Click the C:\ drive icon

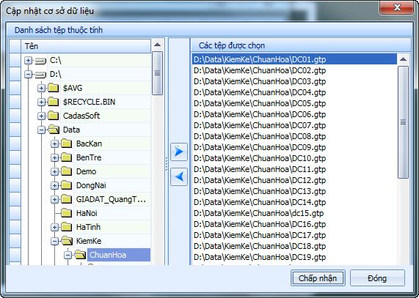(40, 61)
